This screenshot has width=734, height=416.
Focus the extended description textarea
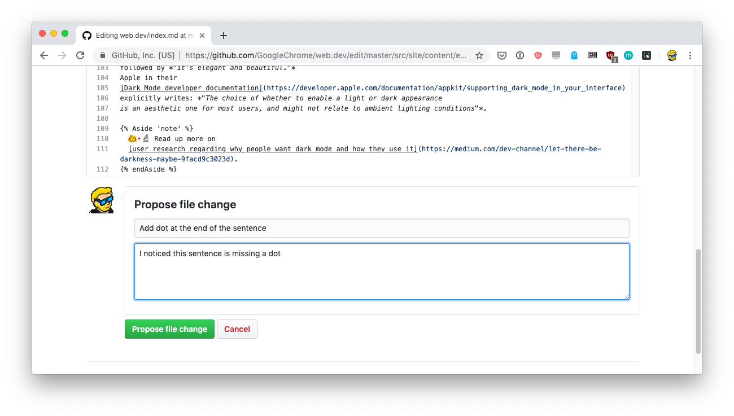382,271
